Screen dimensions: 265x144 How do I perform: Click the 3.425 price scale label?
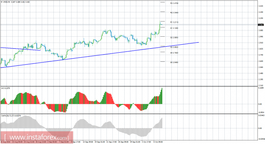point(261,6)
